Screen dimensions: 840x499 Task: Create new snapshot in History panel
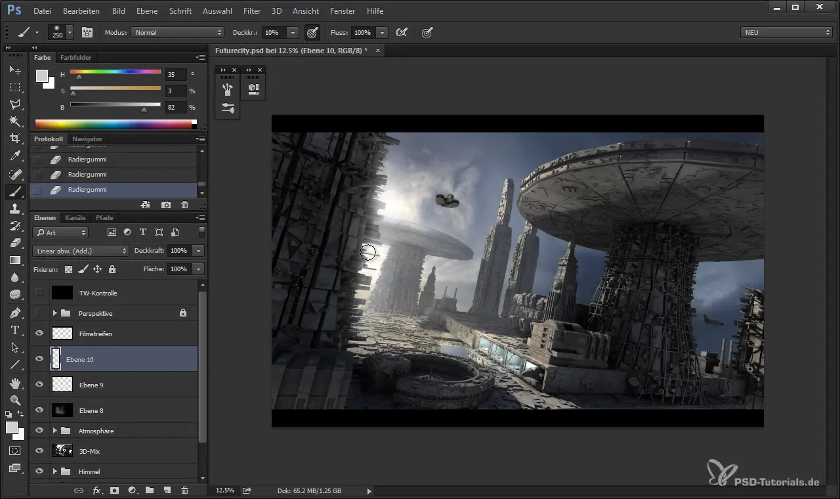(x=166, y=205)
